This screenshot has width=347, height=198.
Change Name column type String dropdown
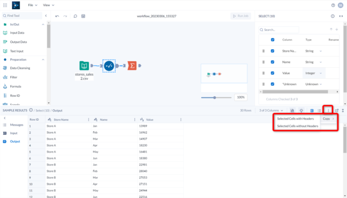point(313,62)
